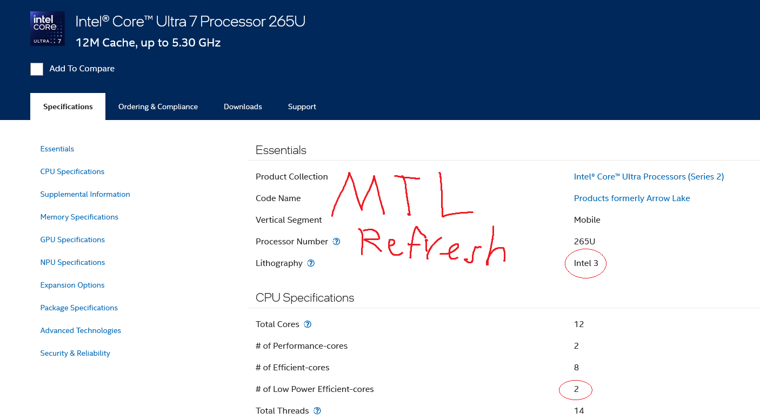Select the Intel 3 lithography value

(586, 263)
